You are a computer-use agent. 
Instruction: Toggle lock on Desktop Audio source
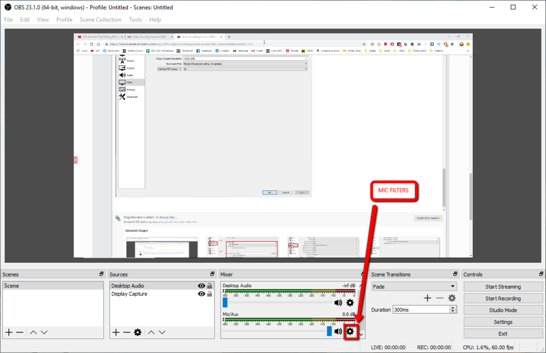point(210,286)
